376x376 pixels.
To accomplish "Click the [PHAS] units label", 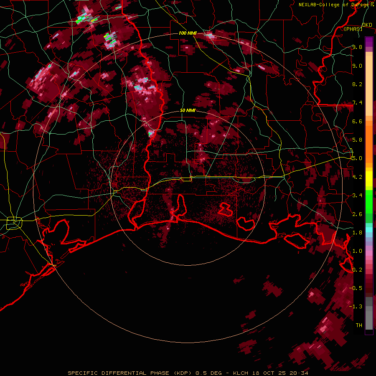I will [x=353, y=29].
